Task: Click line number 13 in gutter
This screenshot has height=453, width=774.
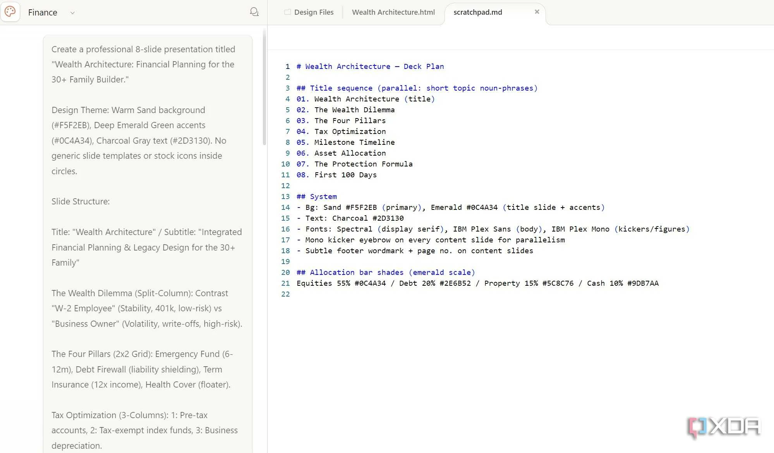Action: click(x=285, y=196)
